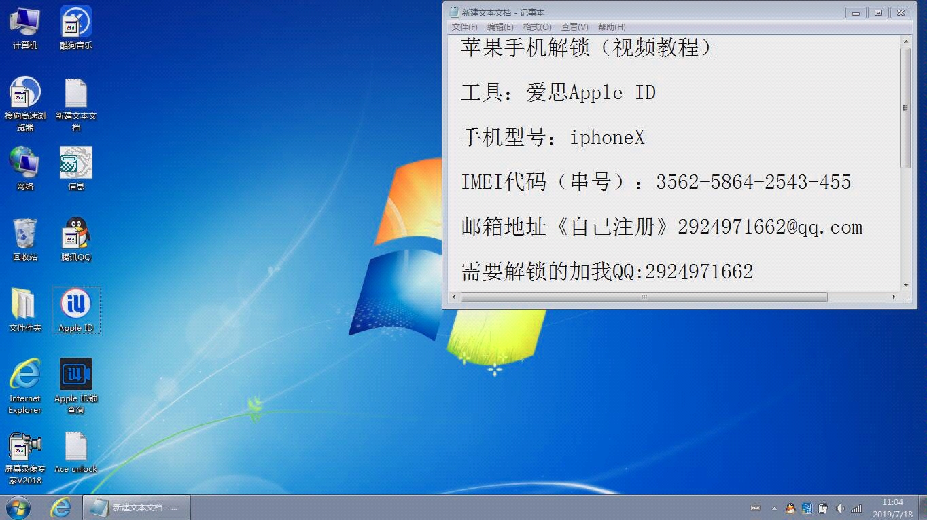Select the 腾讯QQ desktop icon

pos(76,240)
